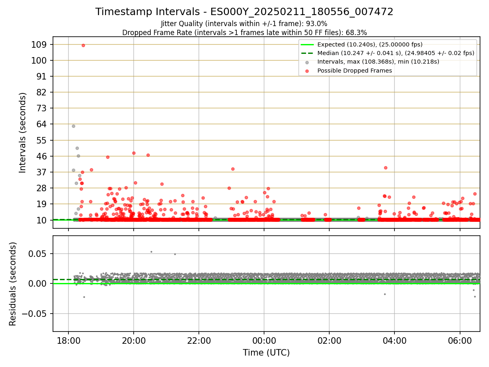
Task: Click the Expected (10.240s) legend entry
Action: coord(370,44)
